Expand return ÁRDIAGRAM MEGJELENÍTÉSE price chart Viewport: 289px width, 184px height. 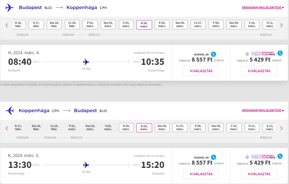coord(263,110)
